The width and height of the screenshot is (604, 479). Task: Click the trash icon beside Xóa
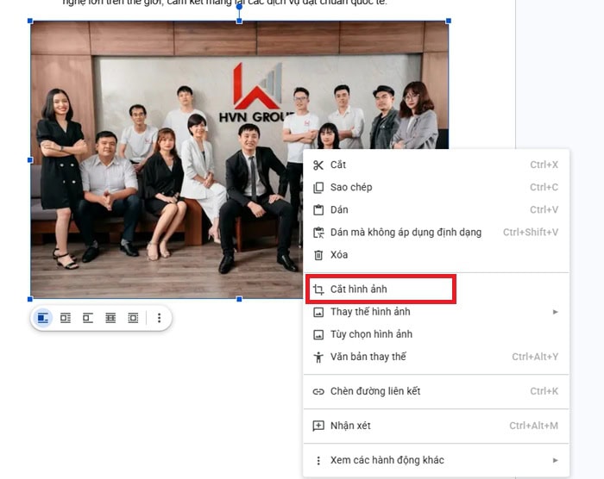coord(318,255)
